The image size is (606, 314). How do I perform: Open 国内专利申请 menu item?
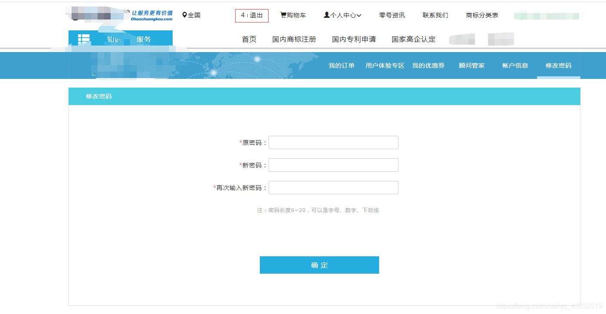[x=354, y=39]
